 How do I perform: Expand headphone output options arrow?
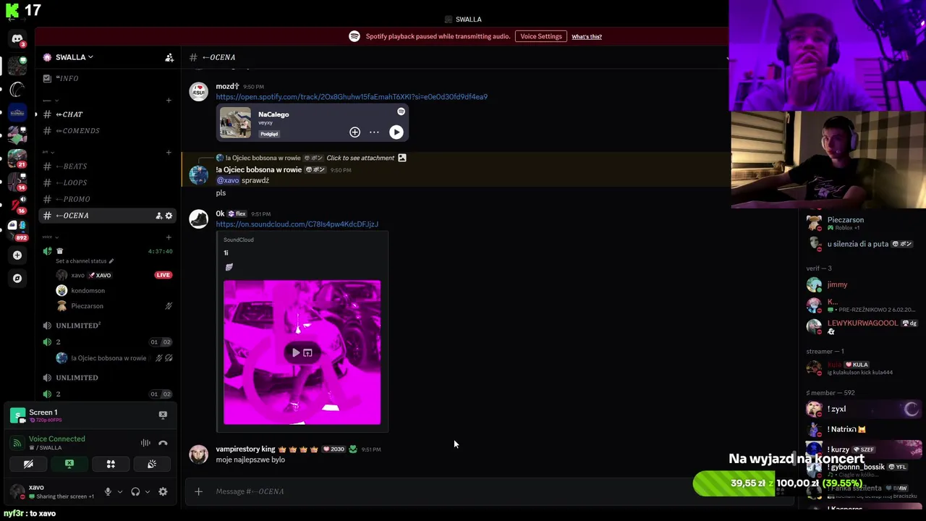pyautogui.click(x=148, y=491)
